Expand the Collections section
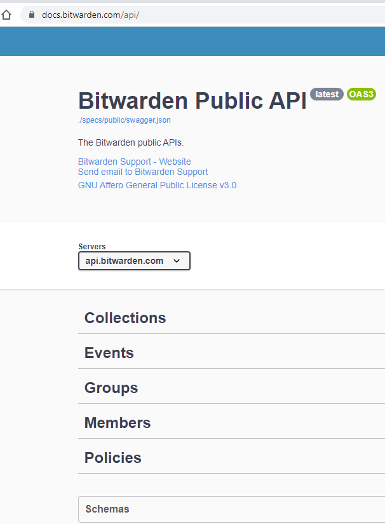Viewport: 385px width, 524px height. (x=231, y=318)
